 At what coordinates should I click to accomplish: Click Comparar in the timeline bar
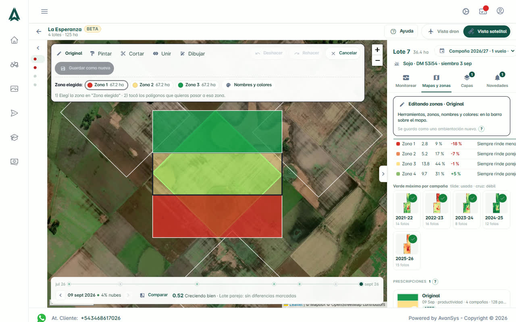154,295
